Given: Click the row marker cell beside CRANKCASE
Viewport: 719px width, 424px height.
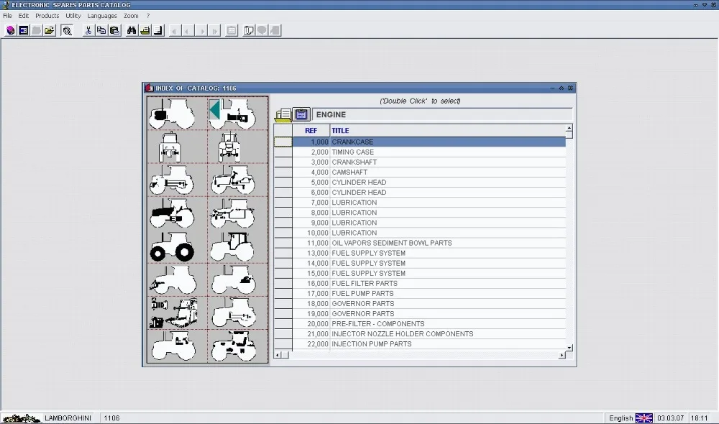Looking at the screenshot, I should coord(283,142).
